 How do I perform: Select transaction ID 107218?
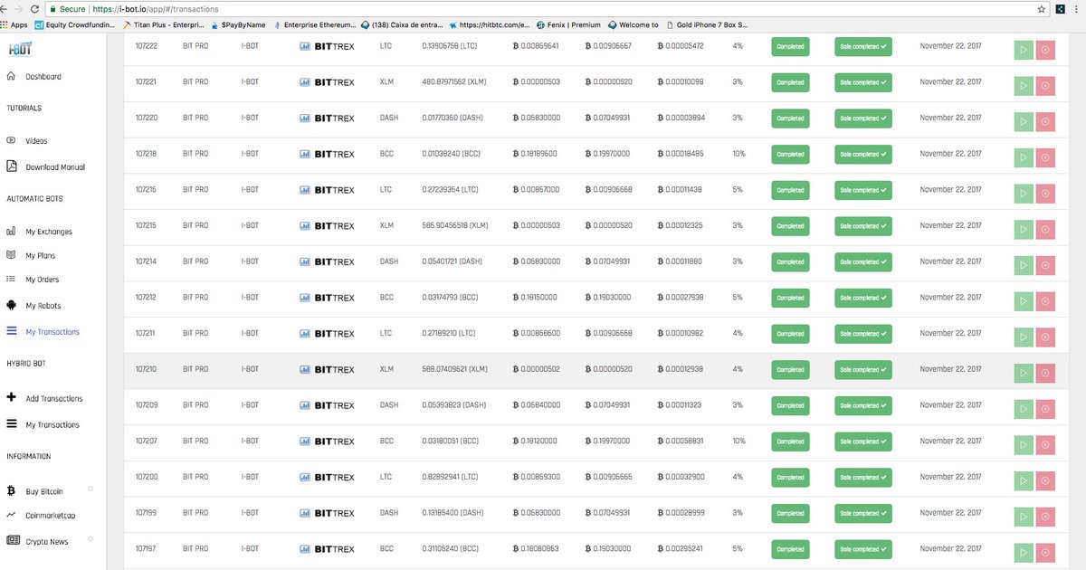click(x=146, y=154)
